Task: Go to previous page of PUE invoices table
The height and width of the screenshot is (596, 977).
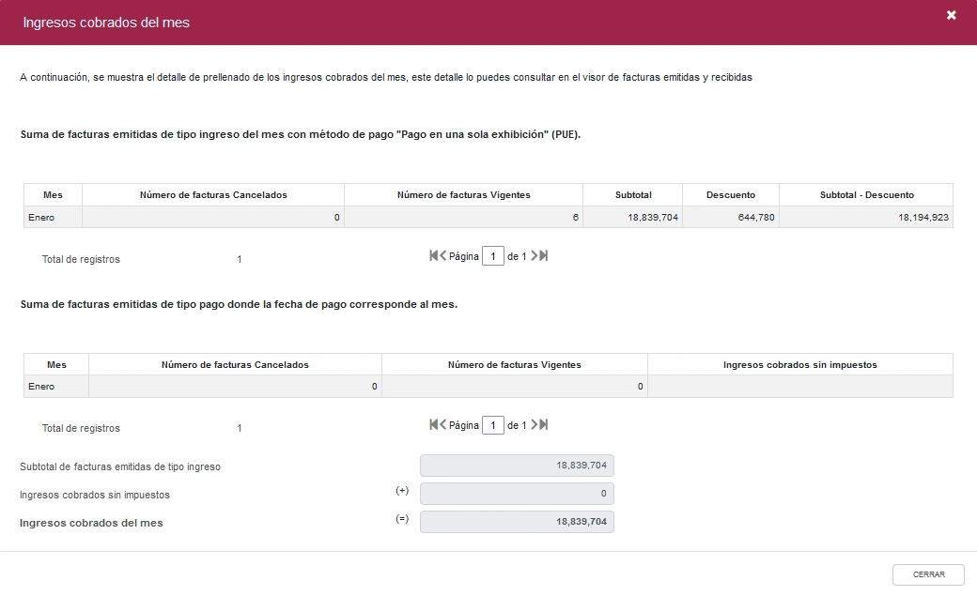Action: pos(443,255)
